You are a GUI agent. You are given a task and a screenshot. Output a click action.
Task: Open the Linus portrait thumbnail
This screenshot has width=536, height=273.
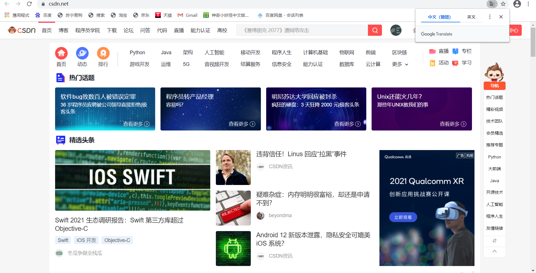tap(233, 167)
